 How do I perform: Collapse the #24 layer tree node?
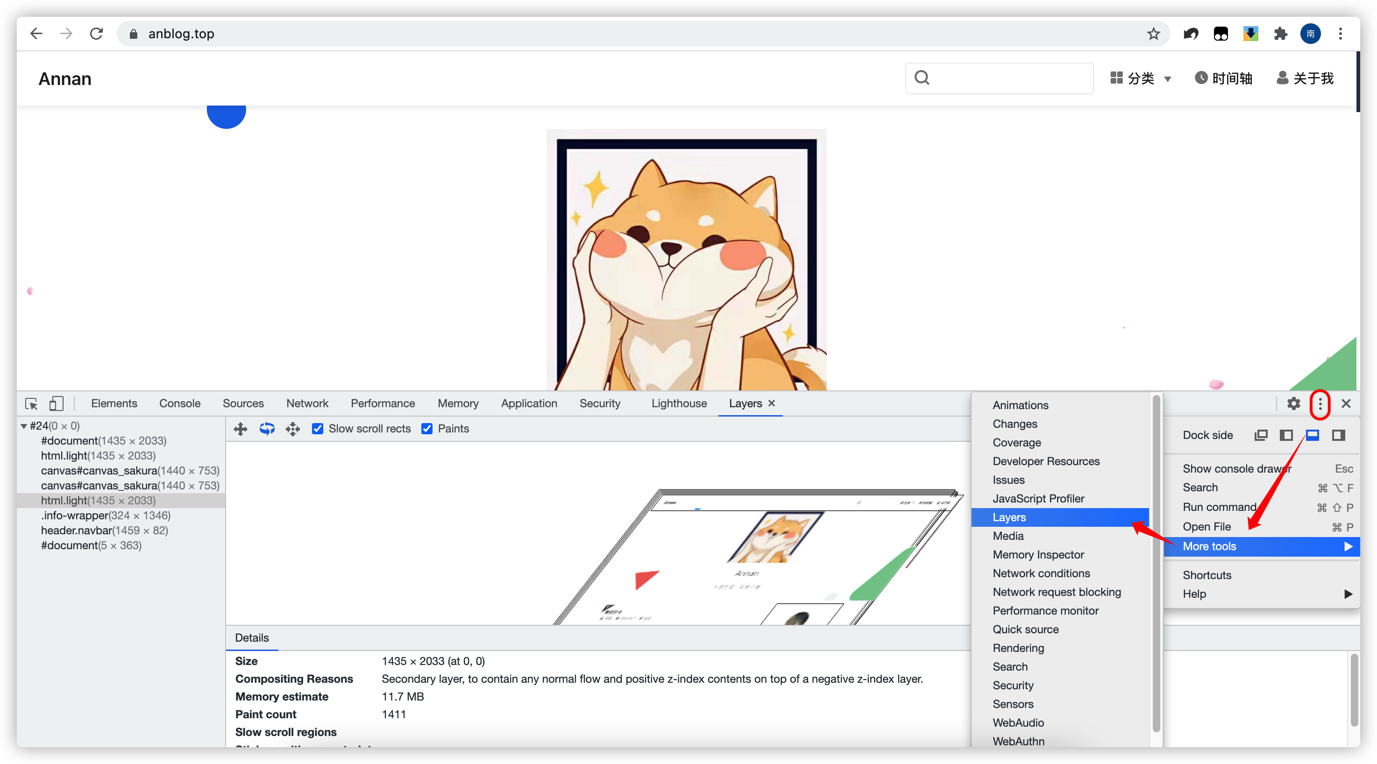pos(24,426)
